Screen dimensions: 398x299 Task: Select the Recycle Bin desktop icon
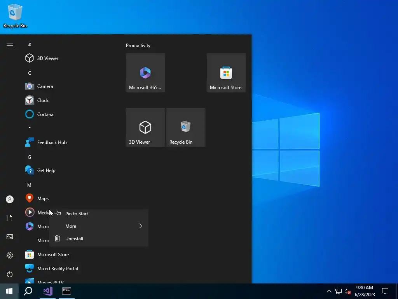click(x=15, y=16)
